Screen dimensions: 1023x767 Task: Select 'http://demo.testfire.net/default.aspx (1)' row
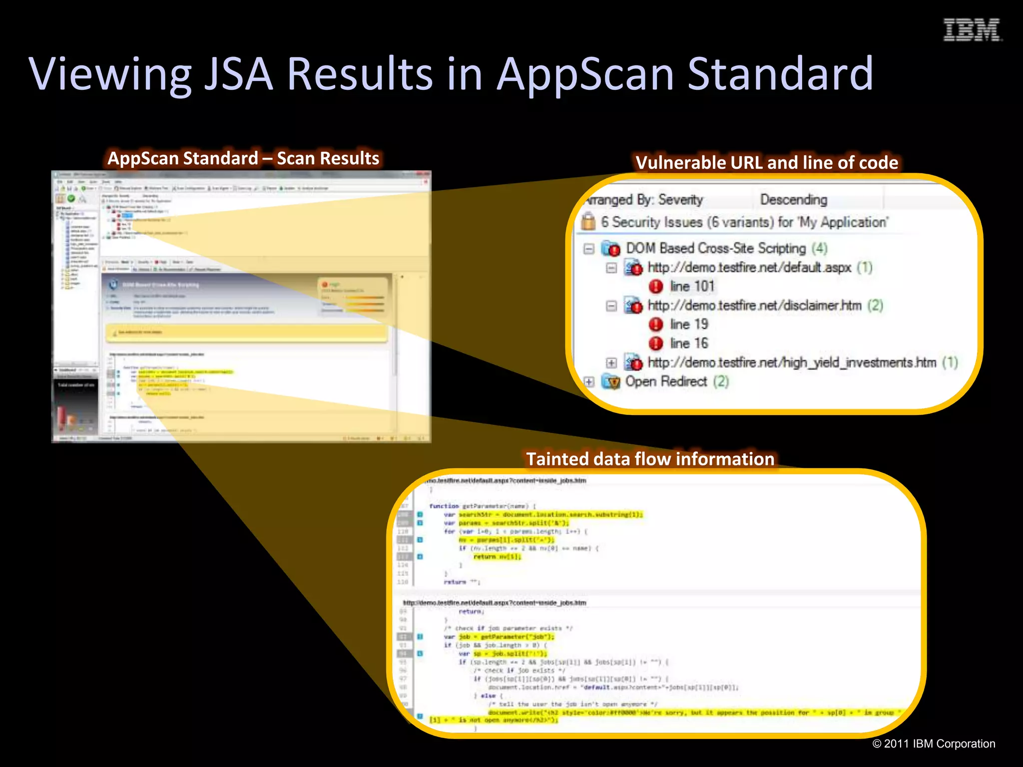click(760, 268)
